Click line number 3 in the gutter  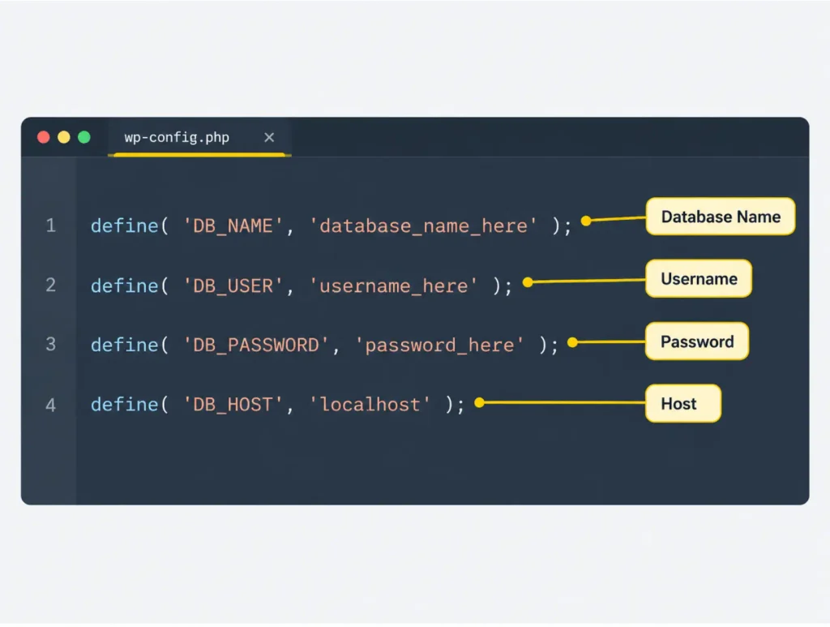tap(51, 345)
